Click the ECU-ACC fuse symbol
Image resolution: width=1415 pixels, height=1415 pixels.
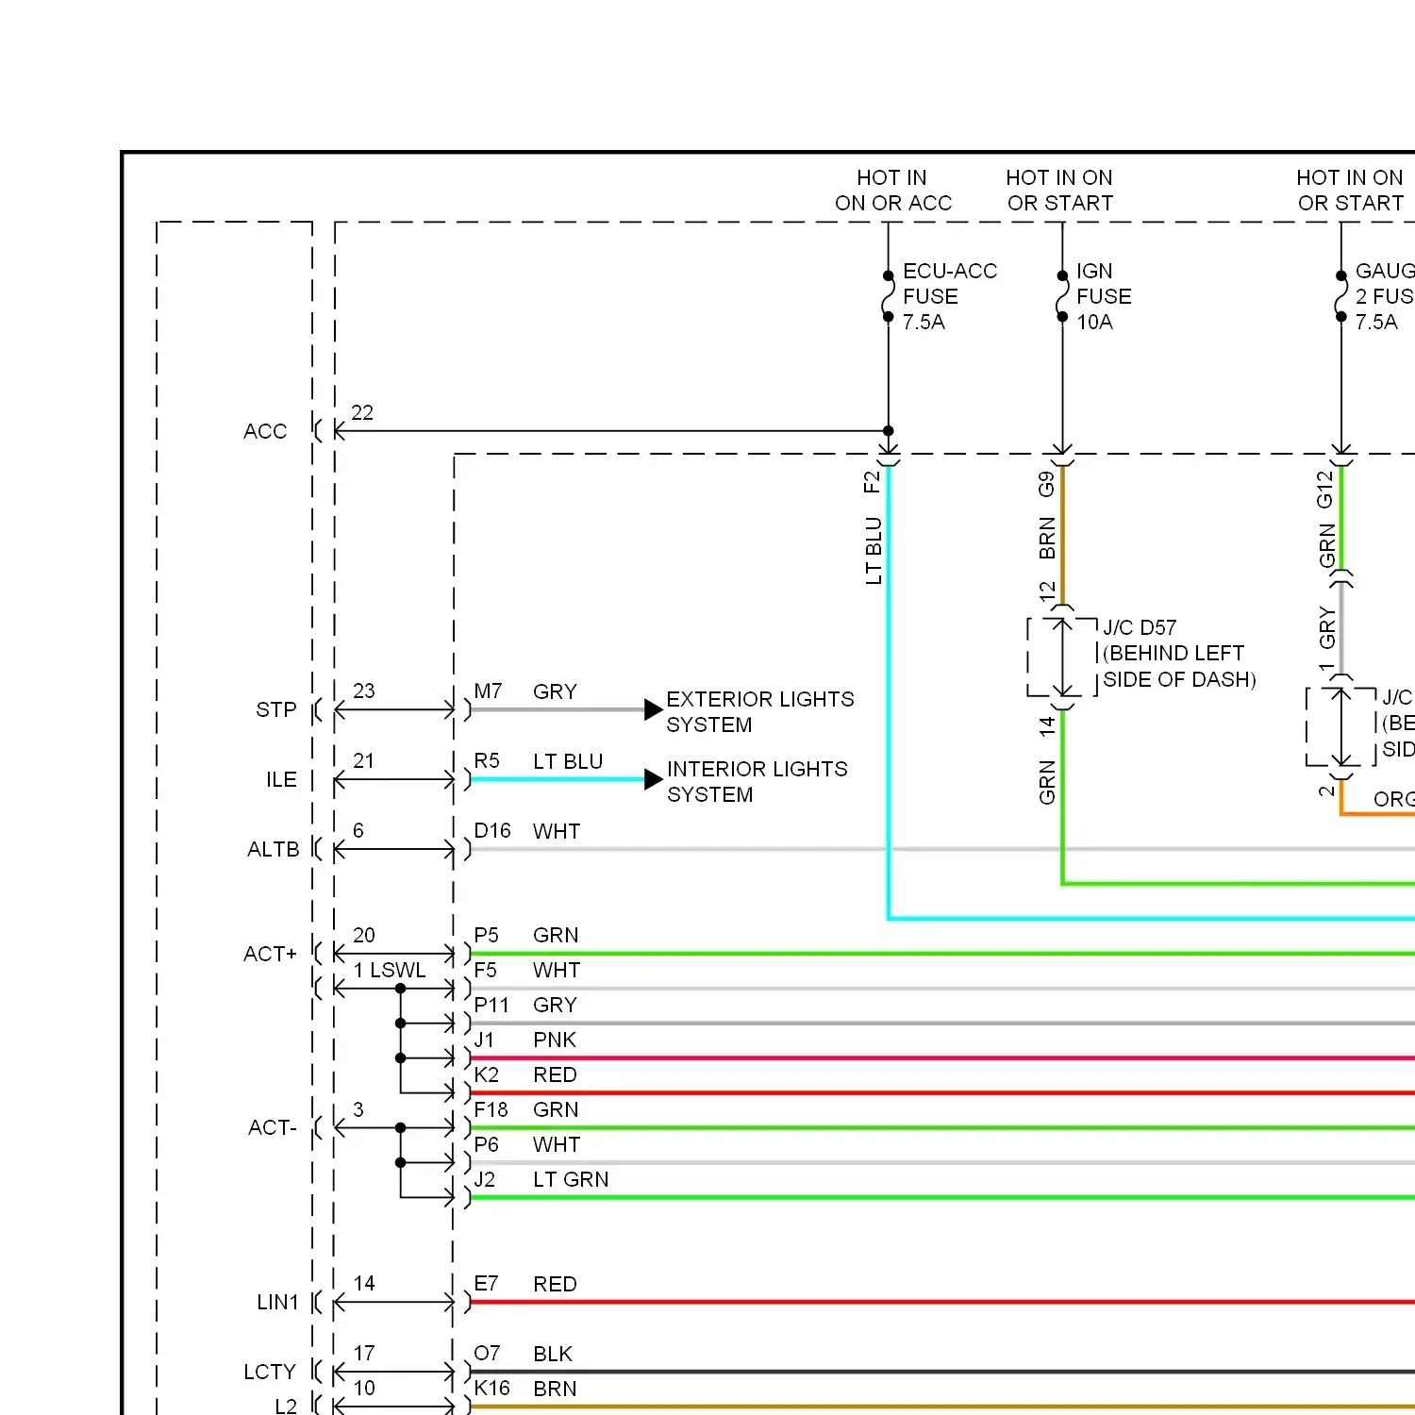point(888,296)
